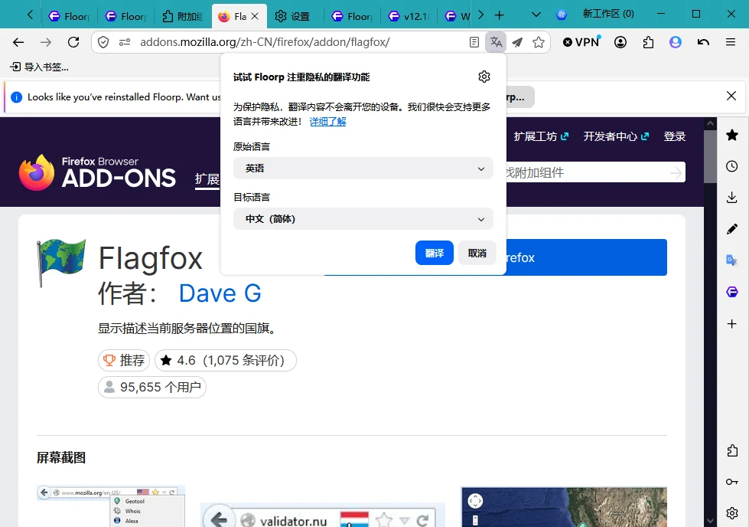Screen dimensions: 749x527
Task: Open the tracking protection shield icon
Action: [103, 42]
